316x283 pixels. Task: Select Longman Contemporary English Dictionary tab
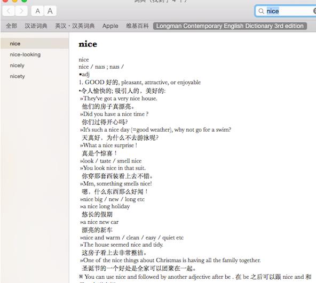230,26
